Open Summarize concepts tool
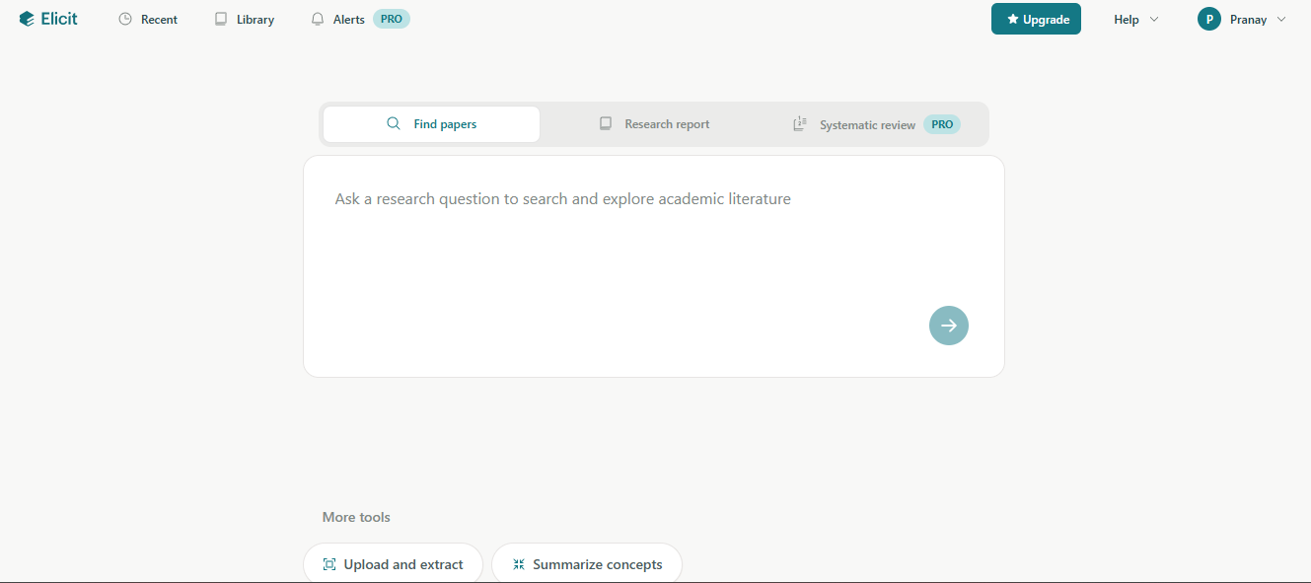 coord(587,563)
